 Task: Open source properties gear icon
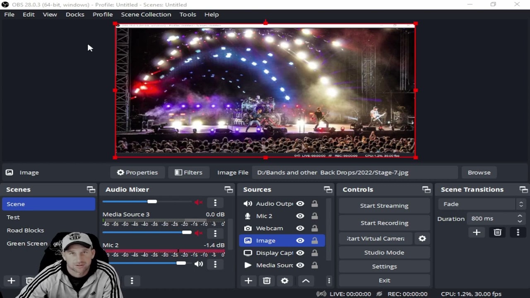(284, 281)
